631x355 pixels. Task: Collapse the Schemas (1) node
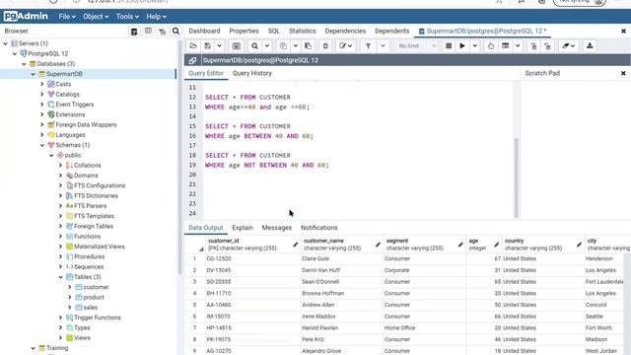point(42,145)
